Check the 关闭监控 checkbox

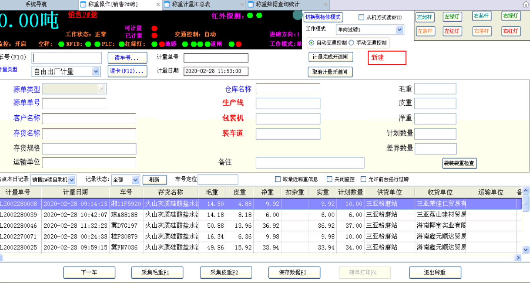[329, 179]
